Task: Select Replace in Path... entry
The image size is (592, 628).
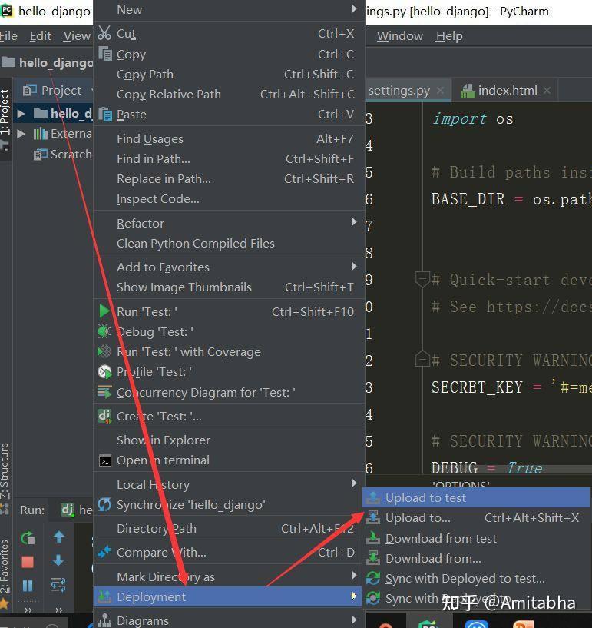Action: click(x=230, y=179)
